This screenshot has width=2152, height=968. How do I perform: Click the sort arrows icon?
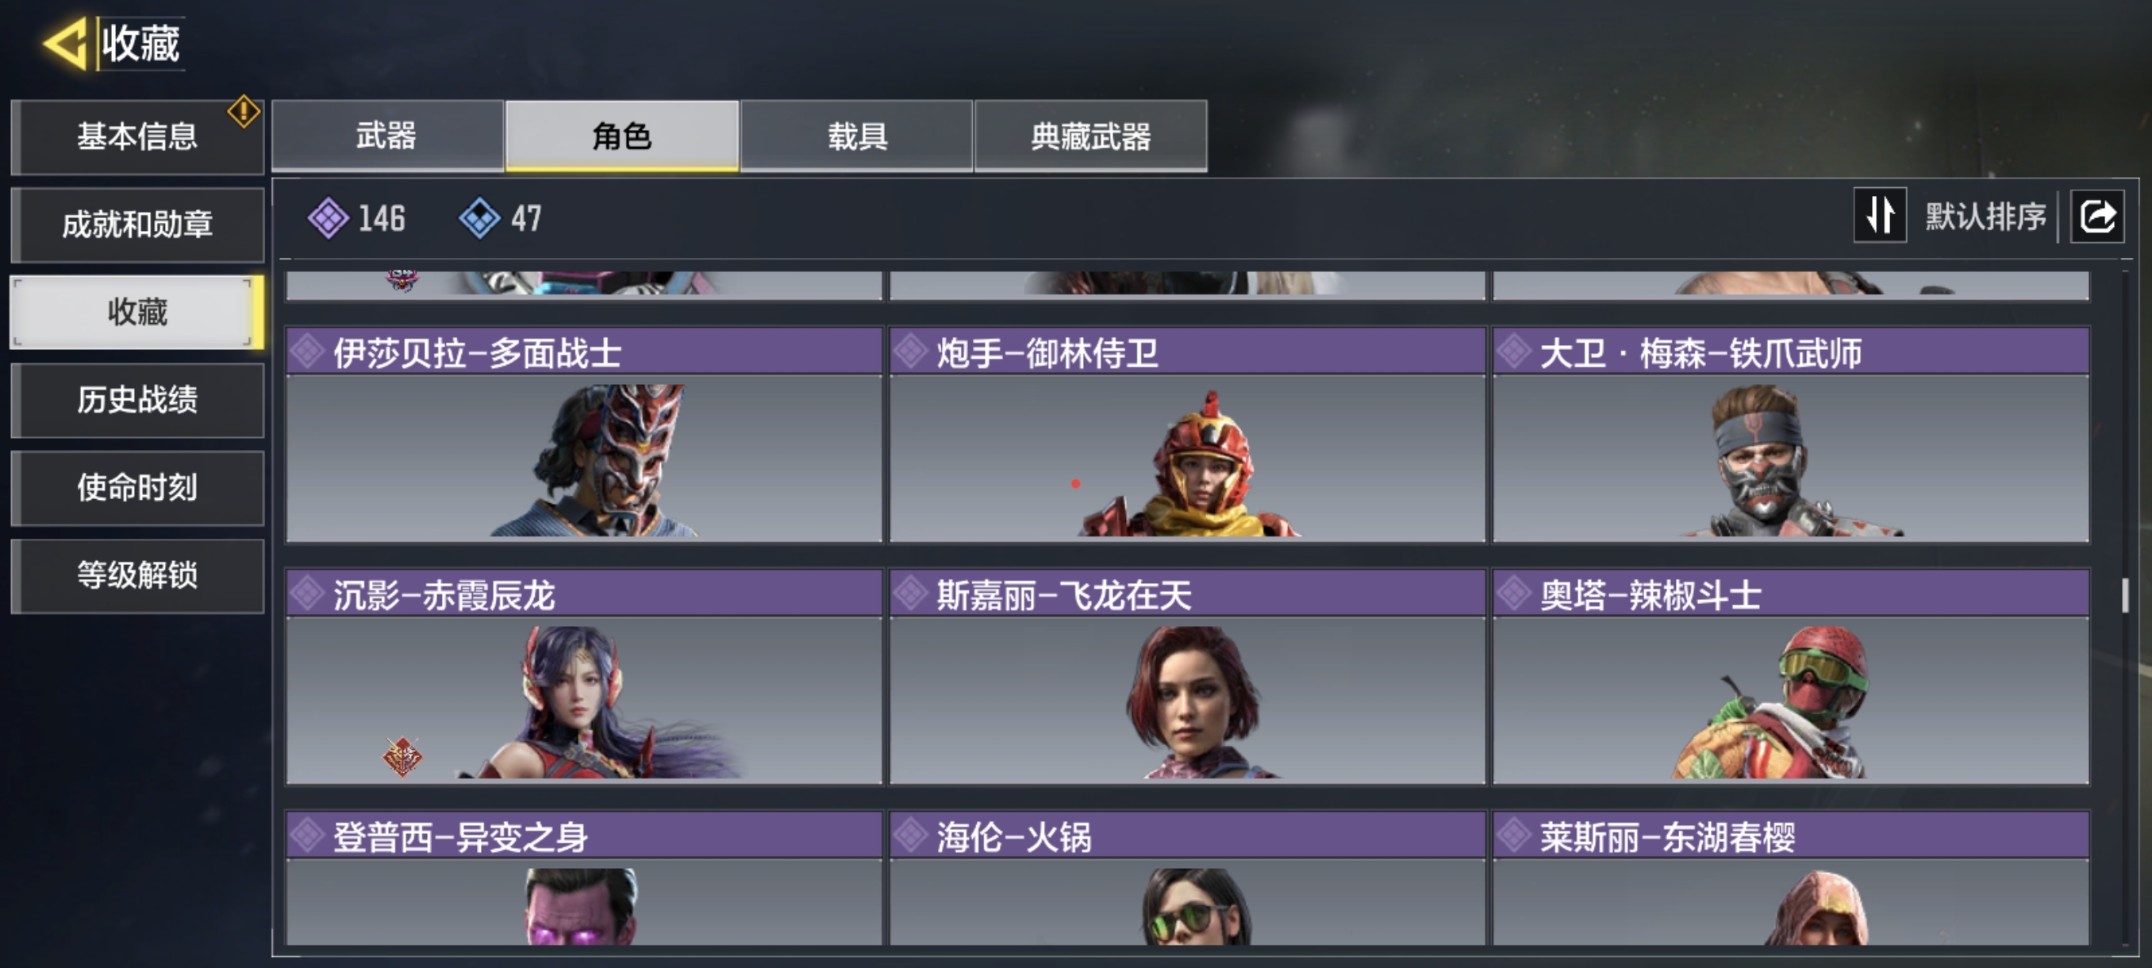click(1880, 216)
